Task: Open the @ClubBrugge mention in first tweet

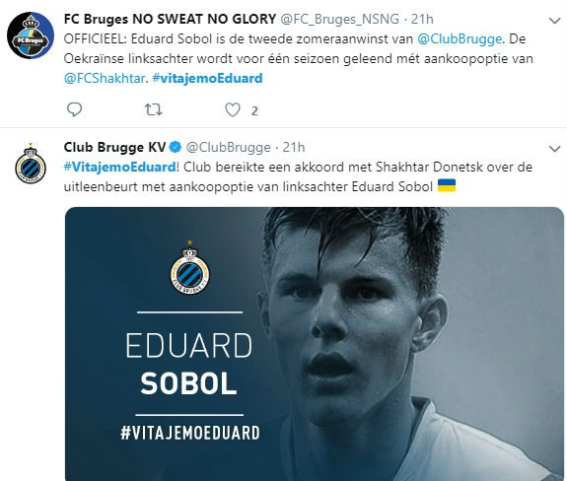Action: coord(460,38)
